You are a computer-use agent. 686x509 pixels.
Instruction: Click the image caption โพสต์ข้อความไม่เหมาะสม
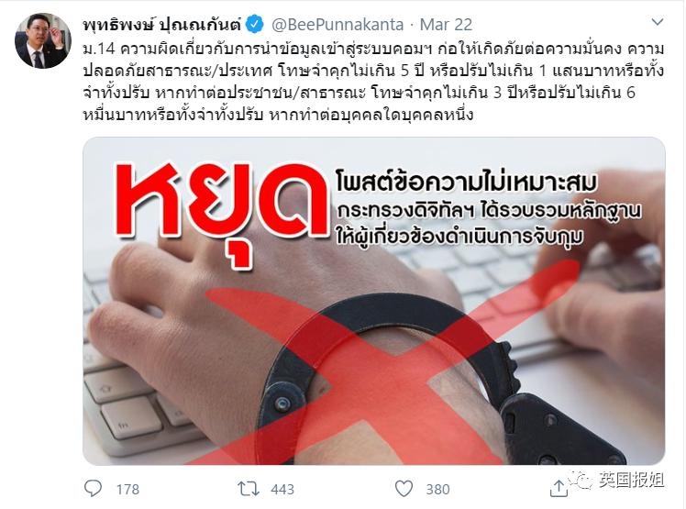pyautogui.click(x=467, y=182)
